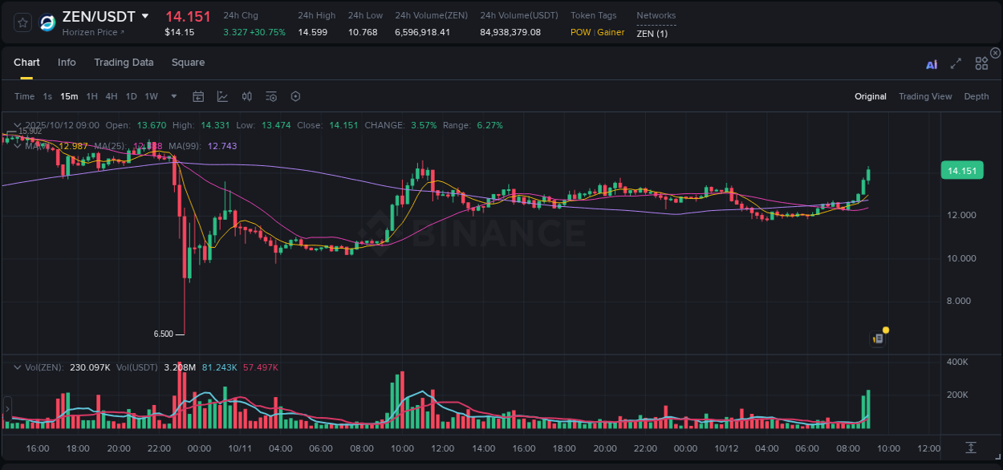The image size is (1003, 470).
Task: Collapse the MA indicator row chevron
Action: tap(17, 146)
